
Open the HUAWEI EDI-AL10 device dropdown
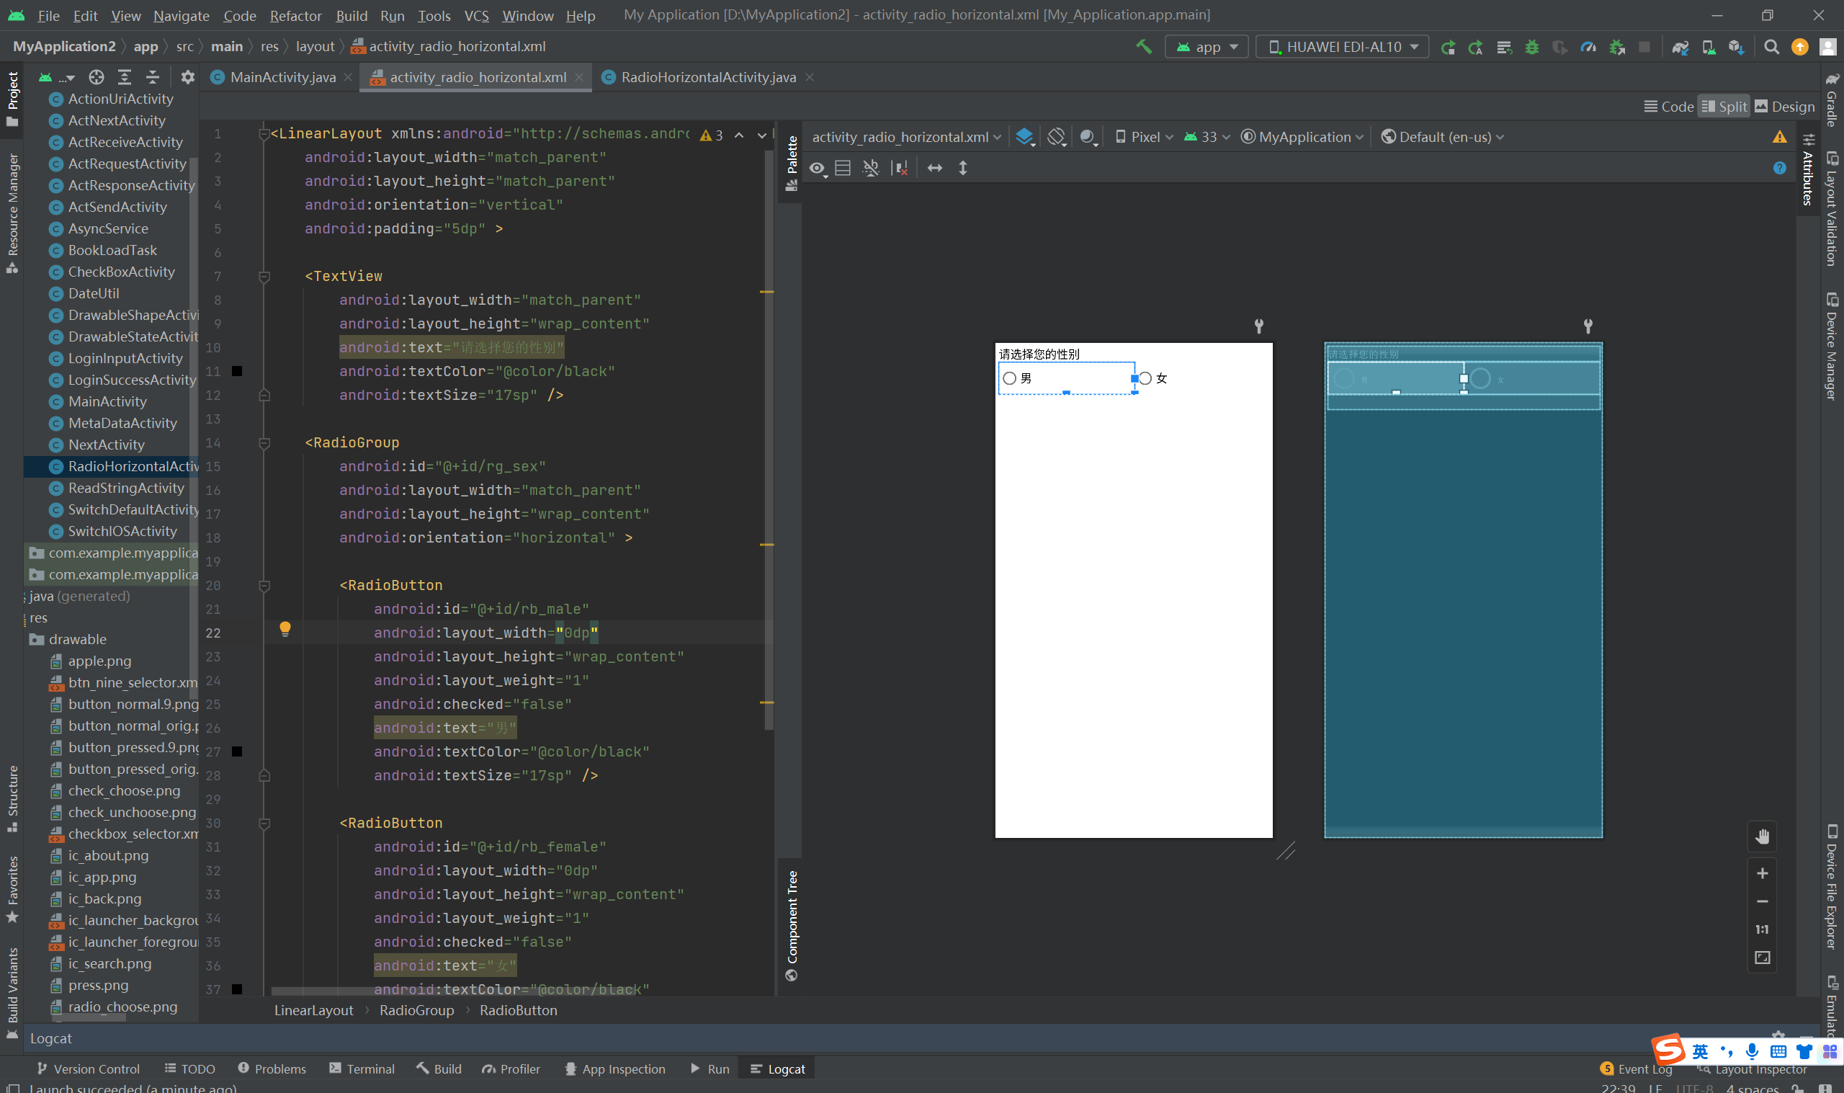(x=1343, y=47)
